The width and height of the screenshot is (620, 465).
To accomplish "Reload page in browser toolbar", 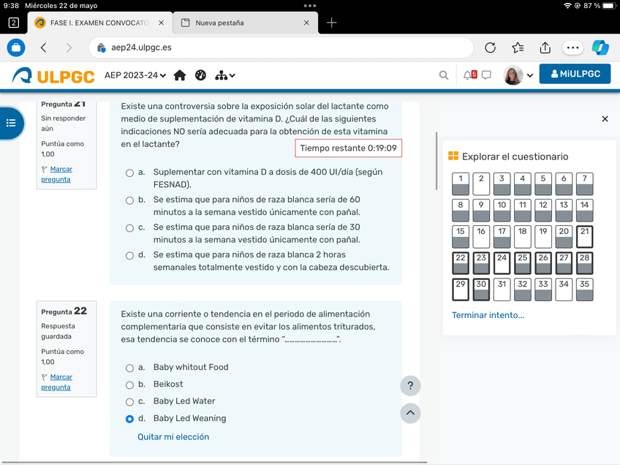I will point(491,48).
